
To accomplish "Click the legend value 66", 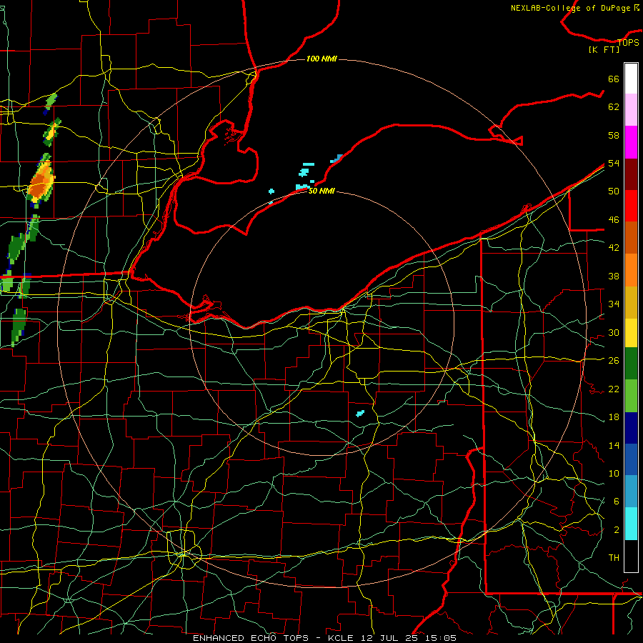I will click(614, 79).
